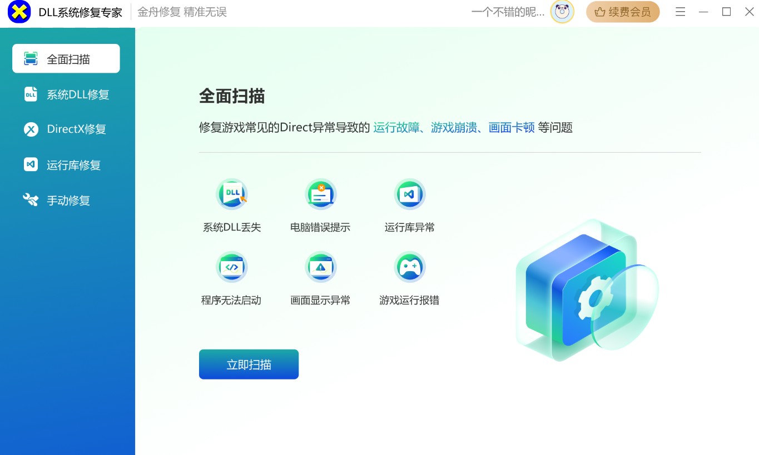
Task: Select the 画面显示异常 warning icon
Action: 320,267
